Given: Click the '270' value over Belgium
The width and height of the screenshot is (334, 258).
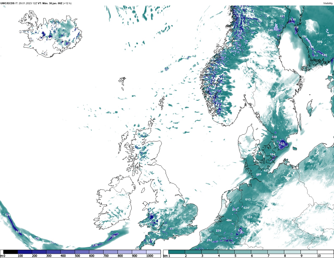Looking at the screenshot, I should click(218, 231).
